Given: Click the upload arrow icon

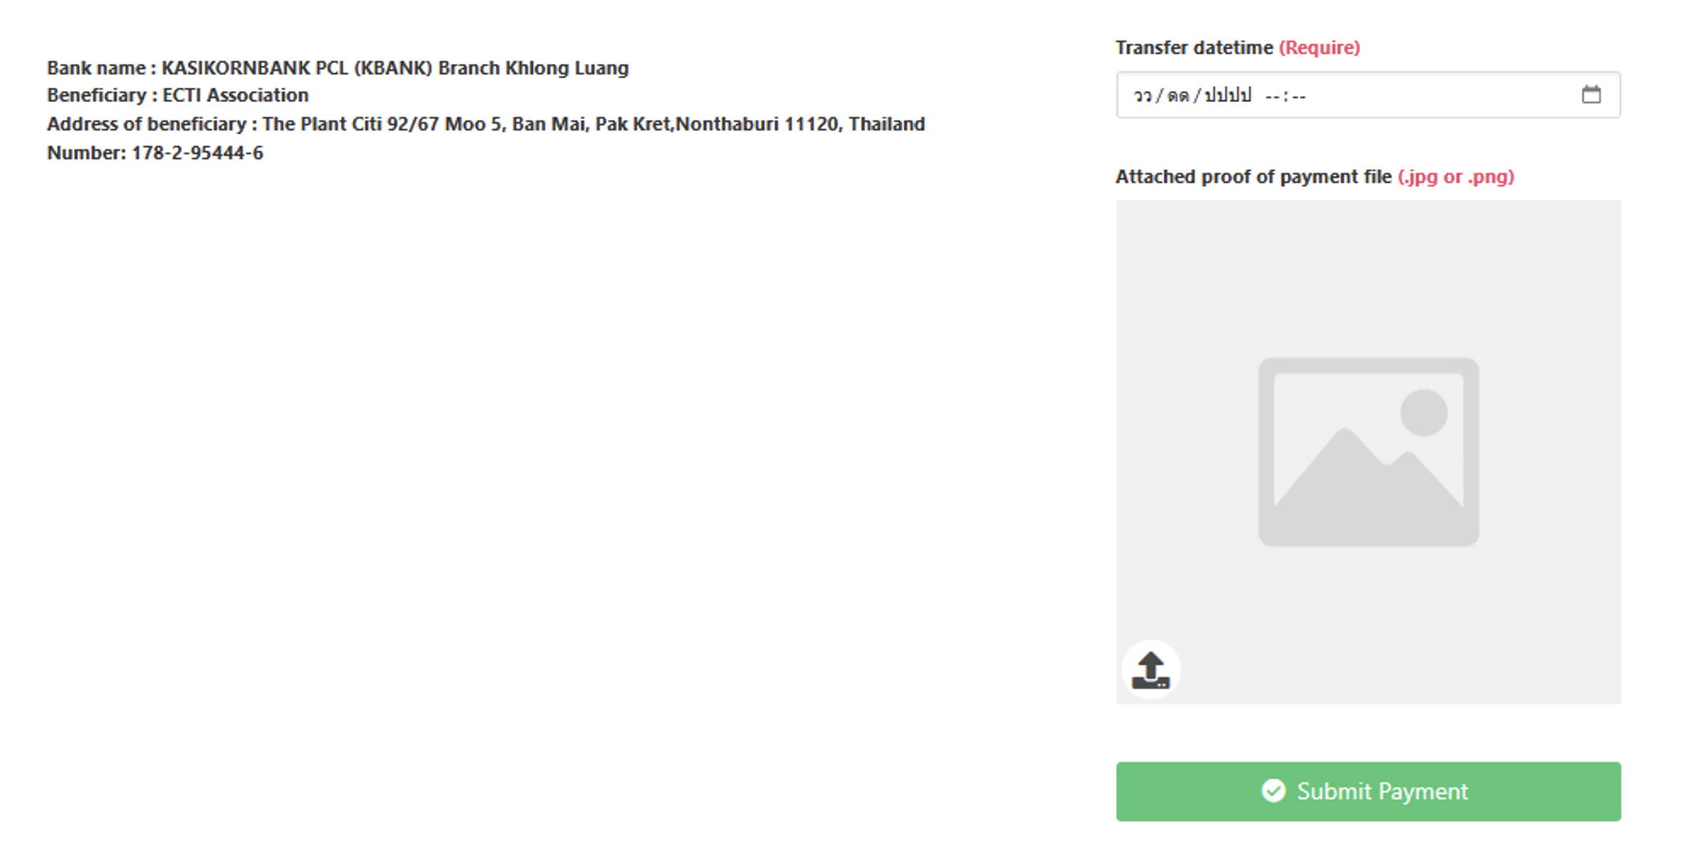Looking at the screenshot, I should tap(1151, 669).
